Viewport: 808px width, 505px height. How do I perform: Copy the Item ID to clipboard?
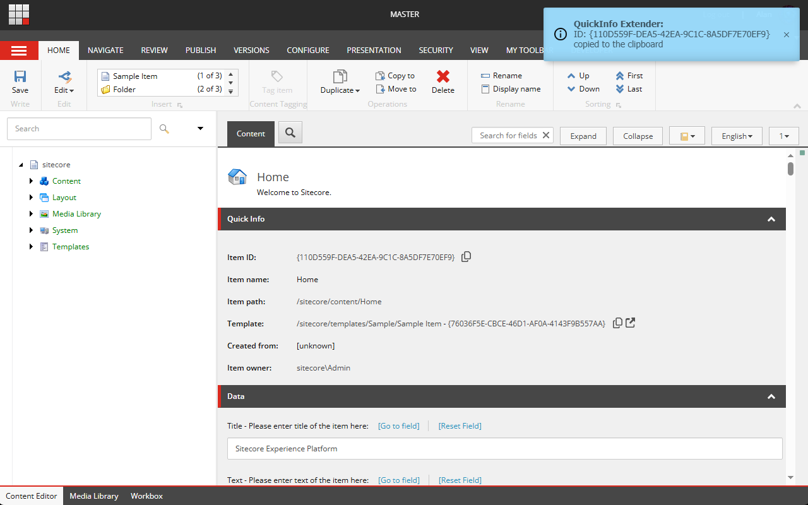point(466,257)
